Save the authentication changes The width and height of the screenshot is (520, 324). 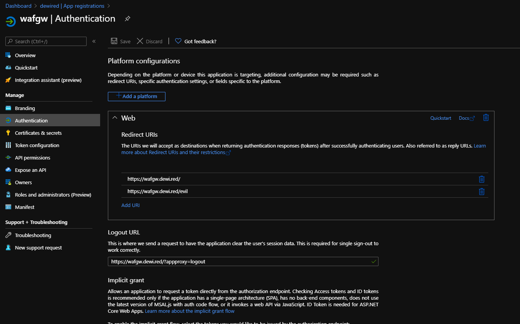point(120,41)
